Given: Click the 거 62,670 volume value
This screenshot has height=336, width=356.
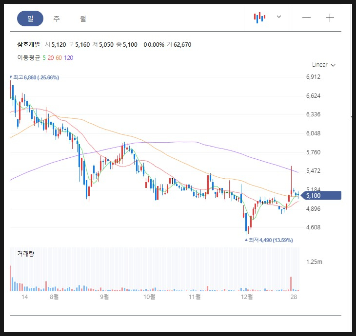Looking at the screenshot, I should click(x=179, y=45).
